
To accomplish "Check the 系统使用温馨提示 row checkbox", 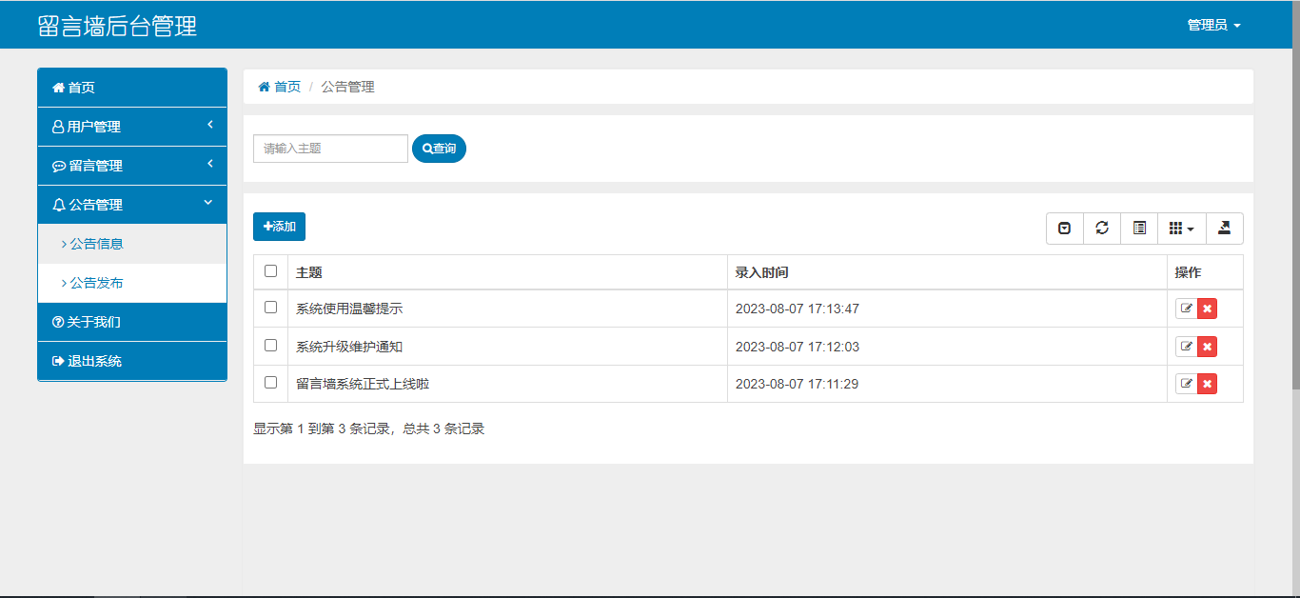I will [x=270, y=308].
